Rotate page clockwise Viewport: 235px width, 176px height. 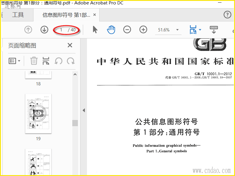click(71, 61)
